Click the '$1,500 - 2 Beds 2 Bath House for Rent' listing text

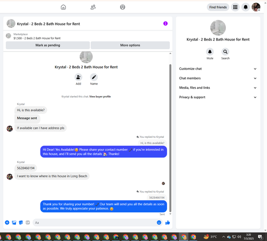tap(37, 38)
